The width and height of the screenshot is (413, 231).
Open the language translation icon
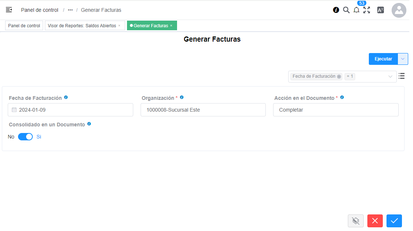coord(381,10)
